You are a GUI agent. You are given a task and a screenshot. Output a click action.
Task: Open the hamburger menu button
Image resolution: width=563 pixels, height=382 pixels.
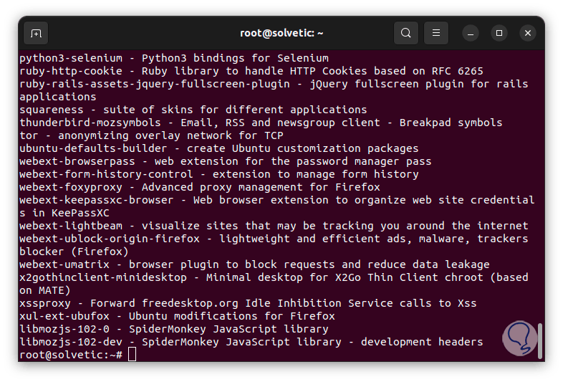click(436, 33)
